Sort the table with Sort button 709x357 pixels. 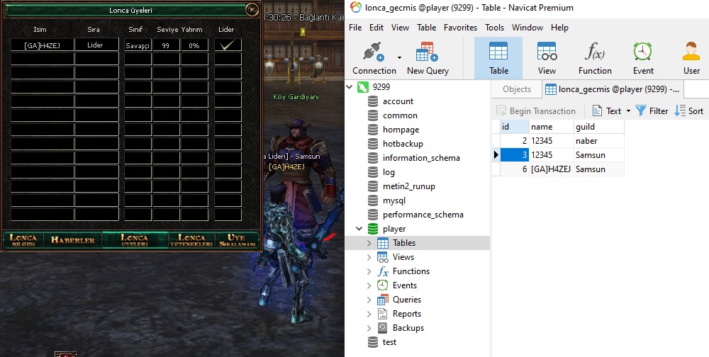[x=689, y=110]
